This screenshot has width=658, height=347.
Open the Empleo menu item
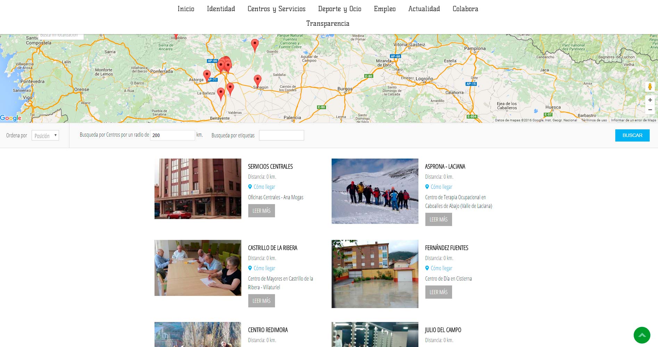385,9
